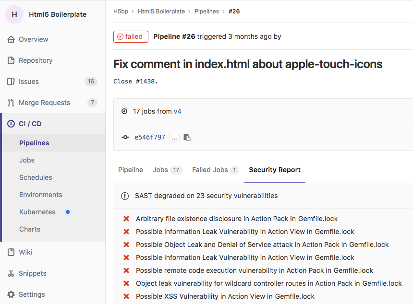Navigate to H5bp breadcrumb

pyautogui.click(x=121, y=12)
